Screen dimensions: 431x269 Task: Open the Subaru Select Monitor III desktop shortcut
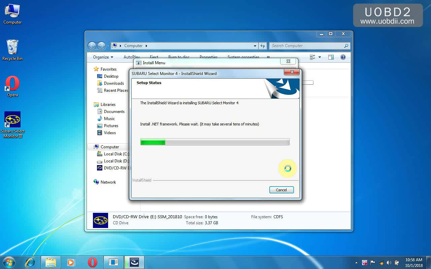click(12, 120)
